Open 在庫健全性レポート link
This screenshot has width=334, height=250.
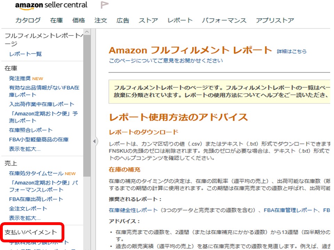click(133, 210)
